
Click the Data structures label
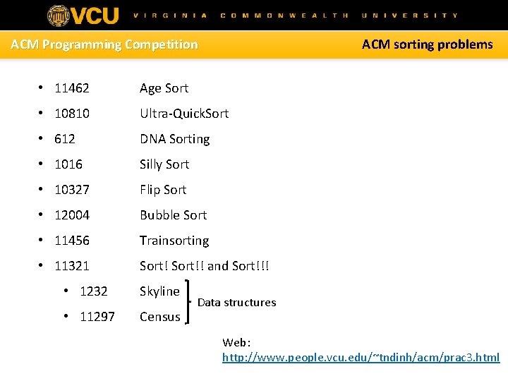(x=236, y=303)
